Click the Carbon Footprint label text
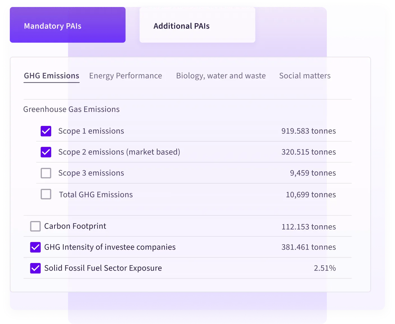 click(x=75, y=226)
